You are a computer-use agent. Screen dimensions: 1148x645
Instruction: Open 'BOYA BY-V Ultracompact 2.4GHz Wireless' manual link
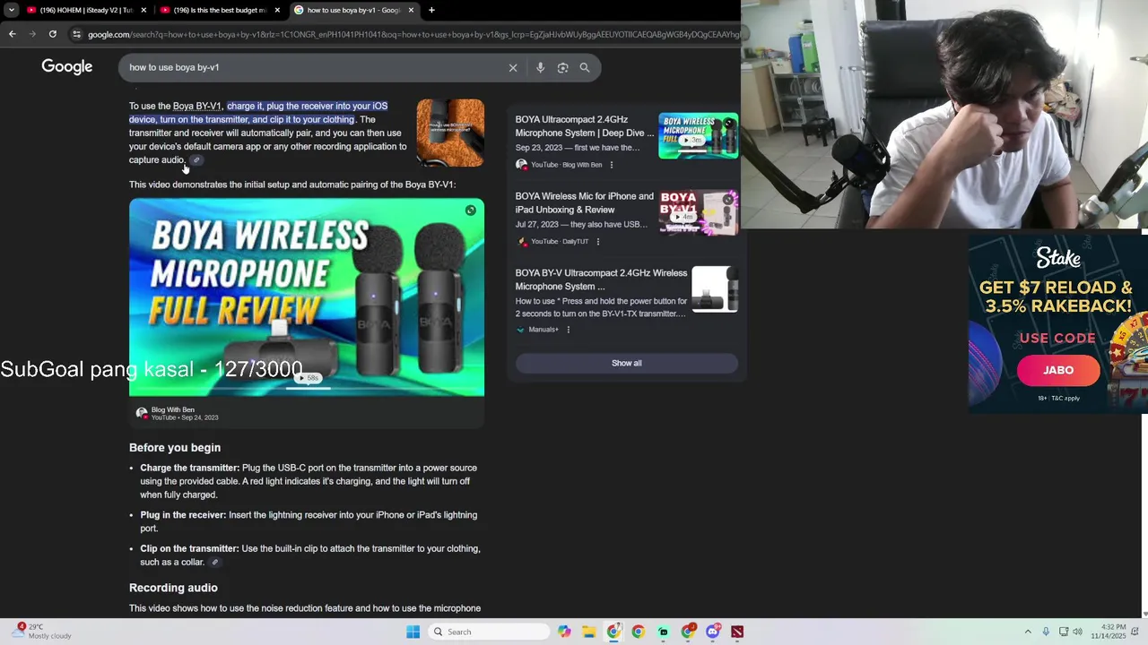(601, 279)
